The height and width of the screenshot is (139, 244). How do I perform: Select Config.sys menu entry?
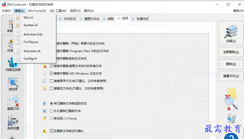click(35, 42)
